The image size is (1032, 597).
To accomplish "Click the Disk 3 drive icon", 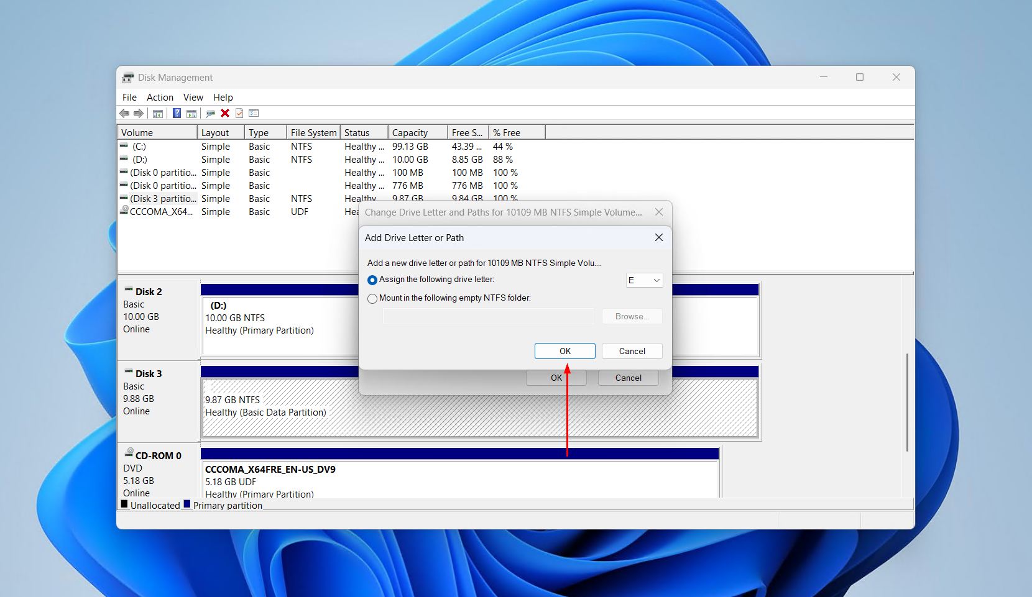I will [129, 371].
